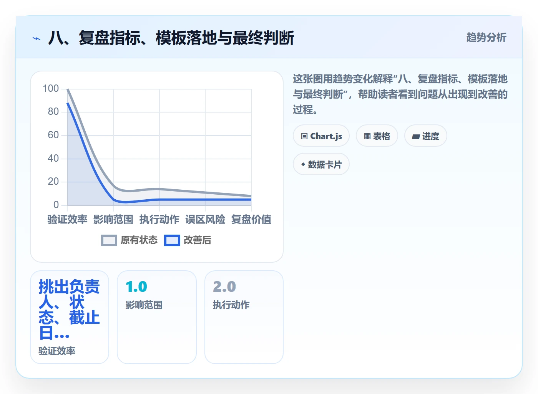This screenshot has width=538, height=394.
Task: Click the description paragraph starting 这张图用趋势变化
Action: (400, 94)
